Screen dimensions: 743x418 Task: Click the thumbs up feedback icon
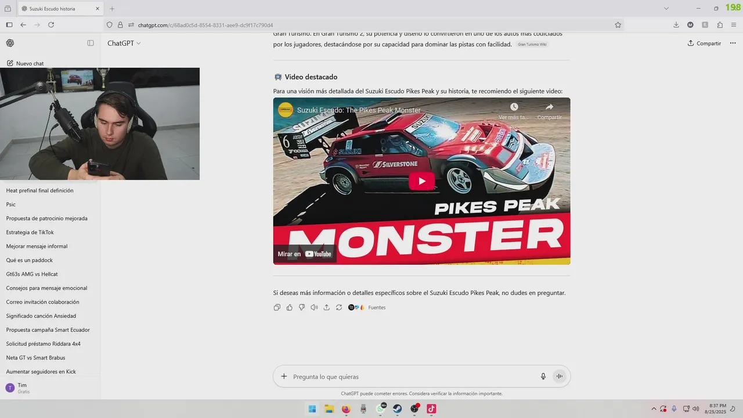tap(290, 308)
